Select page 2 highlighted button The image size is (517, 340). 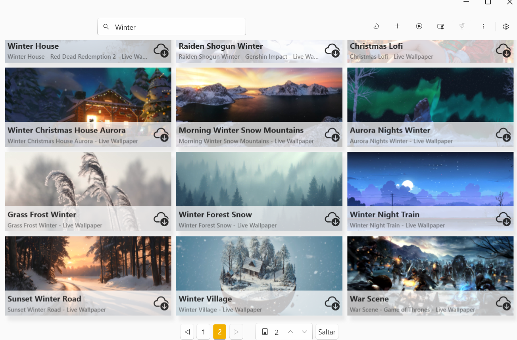point(220,332)
